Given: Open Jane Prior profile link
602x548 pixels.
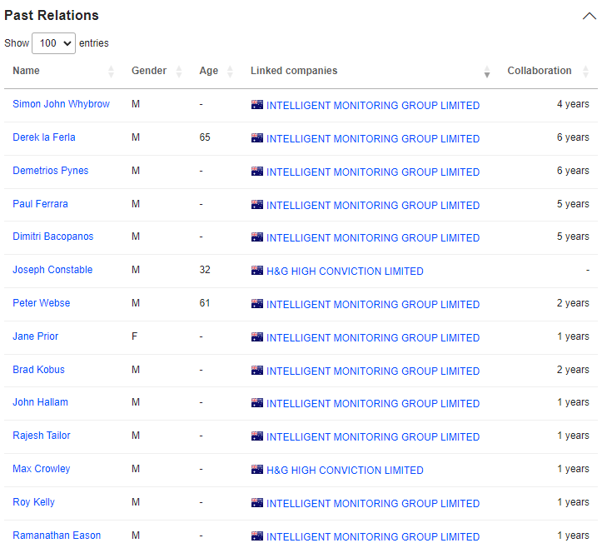Looking at the screenshot, I should click(x=35, y=336).
